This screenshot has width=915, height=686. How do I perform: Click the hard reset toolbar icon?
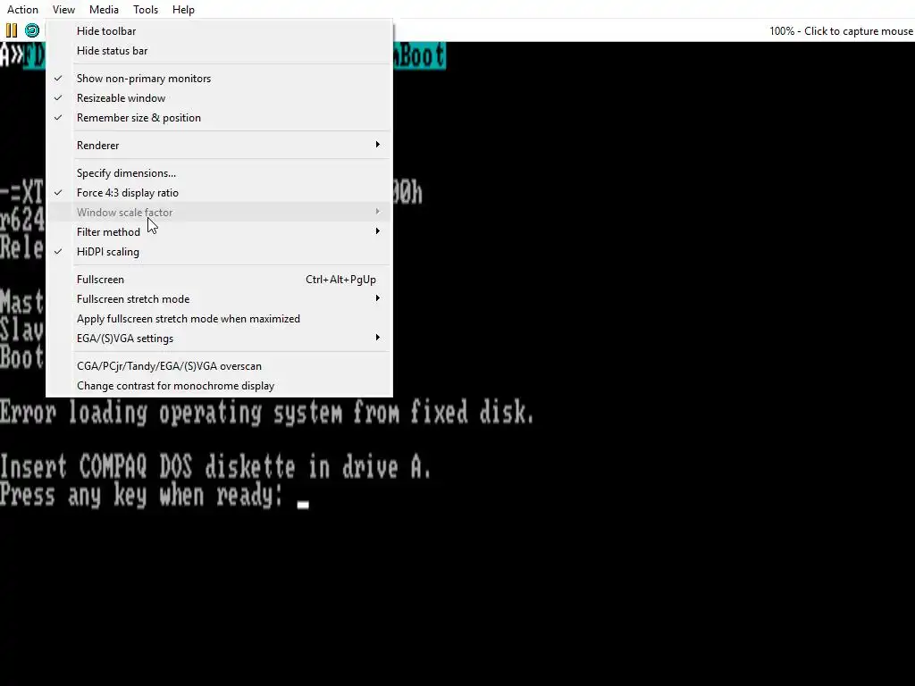pos(32,30)
